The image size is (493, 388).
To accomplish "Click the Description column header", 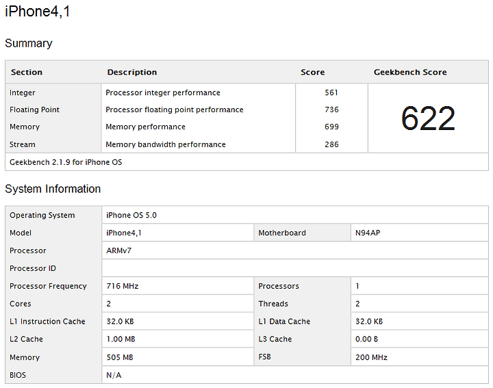I will click(x=131, y=72).
